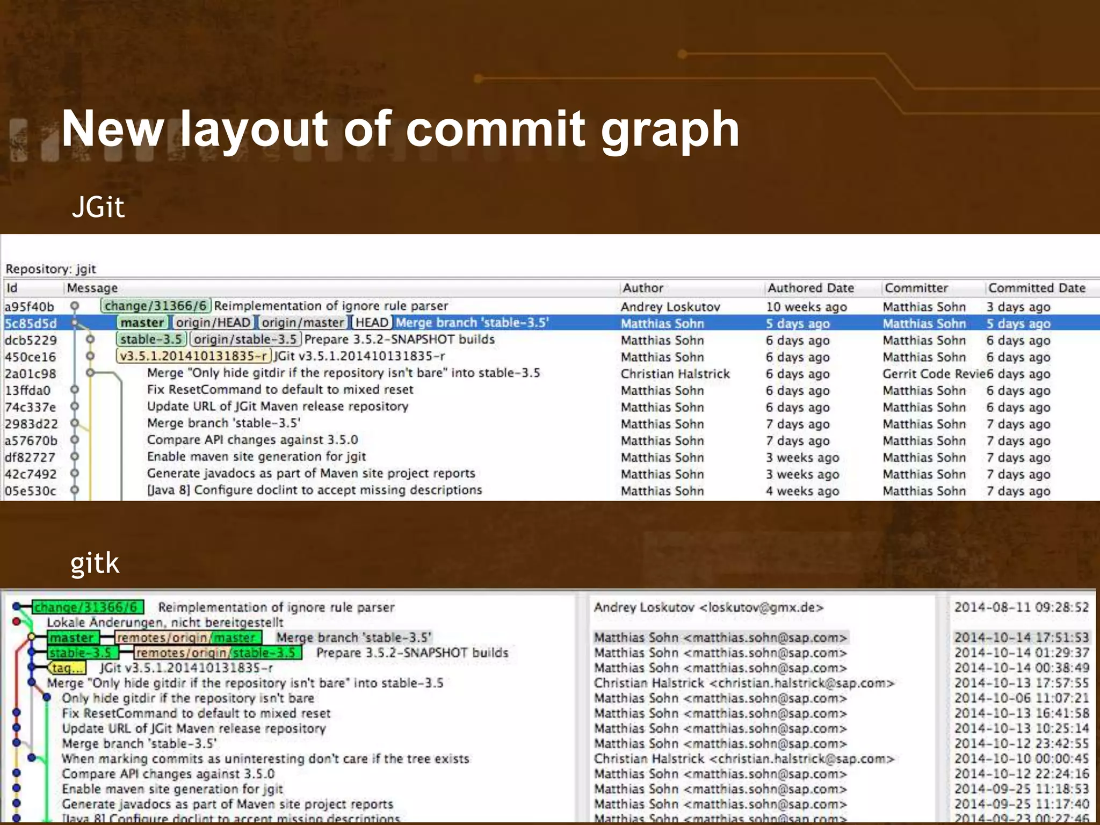Image resolution: width=1100 pixels, height=825 pixels.
Task: Select 'Only hide gitdir if the repository isn't bare' in gitk
Action: click(188, 698)
